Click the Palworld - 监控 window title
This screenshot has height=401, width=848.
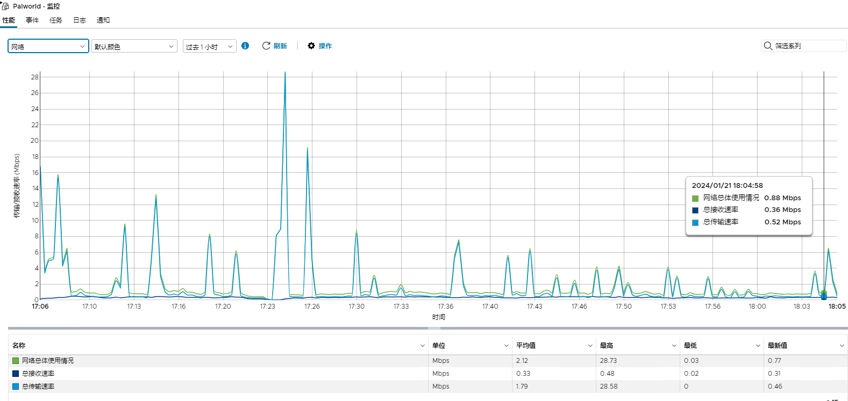coord(37,6)
